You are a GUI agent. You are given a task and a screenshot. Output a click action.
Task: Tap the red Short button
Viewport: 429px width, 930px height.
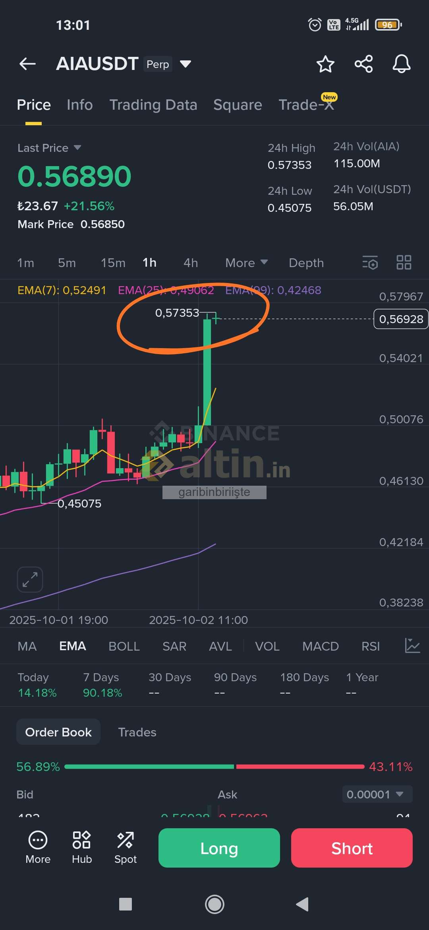tap(352, 848)
